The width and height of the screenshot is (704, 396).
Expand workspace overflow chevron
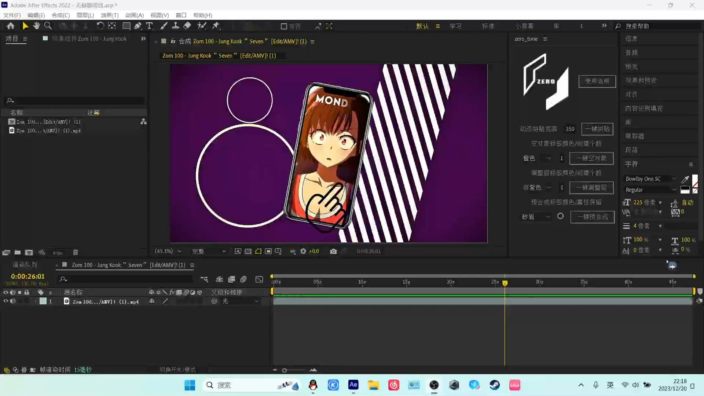coord(604,26)
